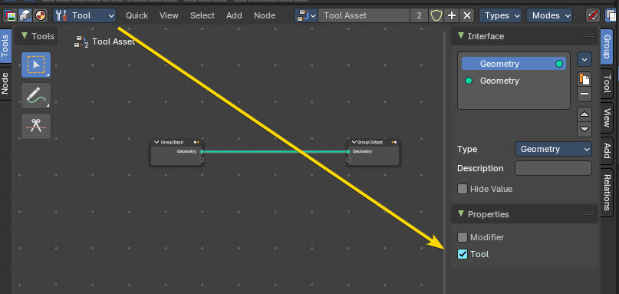Click the breadcrumb node tree icon beside Tool Asset
619x294 pixels.
[x=81, y=42]
